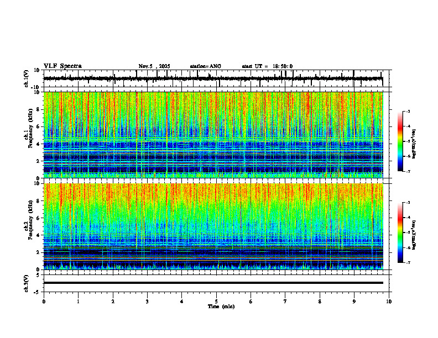Click the "-7" label below ch.2 color bar
Viewport: 438px width, 338px height.
408,262
